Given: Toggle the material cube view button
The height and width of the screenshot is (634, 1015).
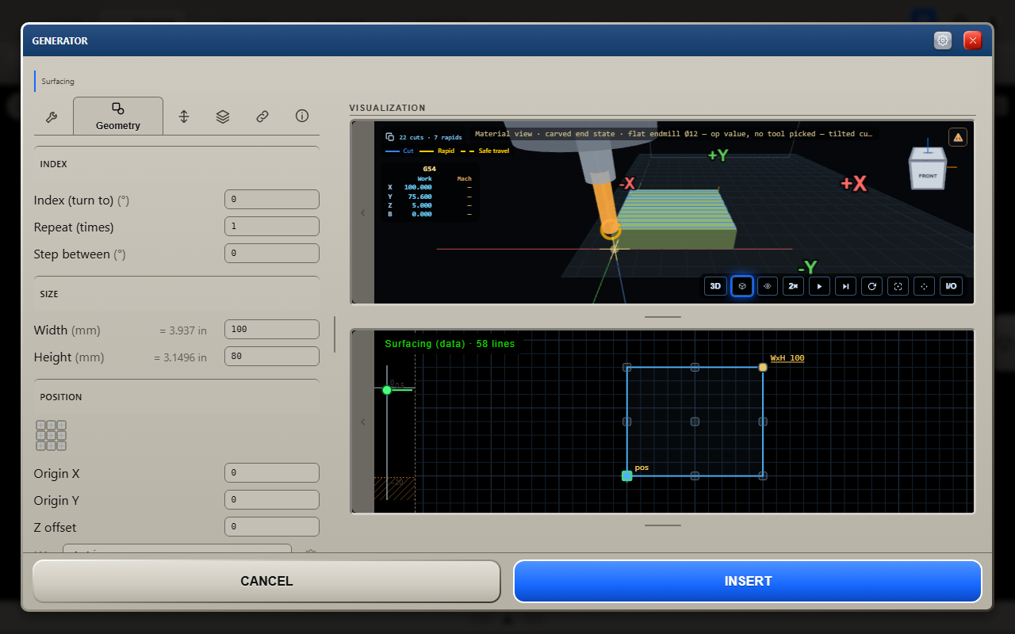Looking at the screenshot, I should 741,286.
